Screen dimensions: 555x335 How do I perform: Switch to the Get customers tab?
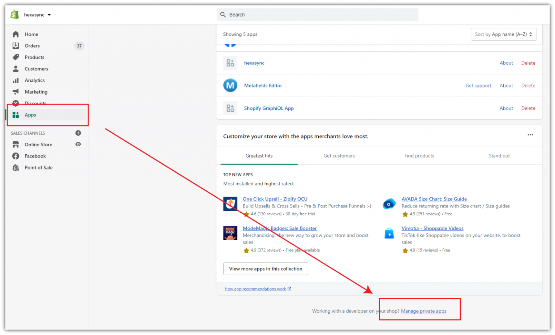[339, 155]
